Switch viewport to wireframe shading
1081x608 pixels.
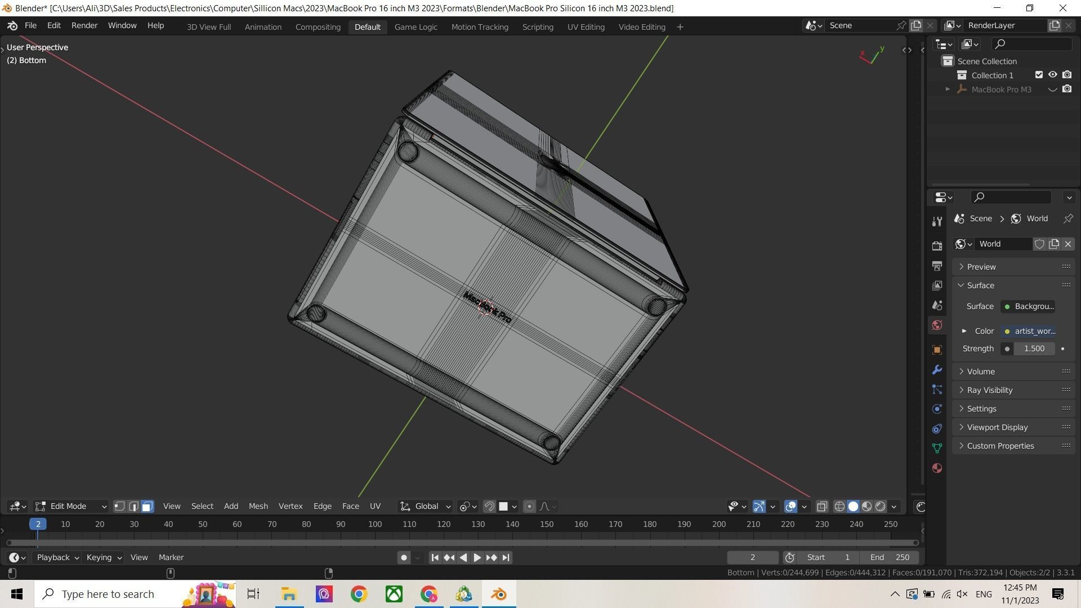839,507
